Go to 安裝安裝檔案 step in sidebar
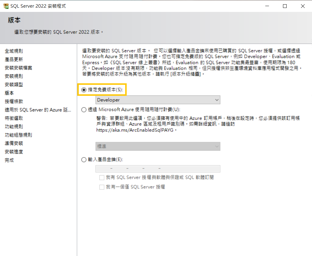The image size is (312, 256). [18, 68]
